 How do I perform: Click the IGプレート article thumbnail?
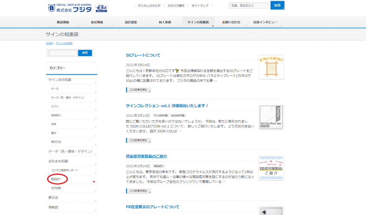point(271,67)
